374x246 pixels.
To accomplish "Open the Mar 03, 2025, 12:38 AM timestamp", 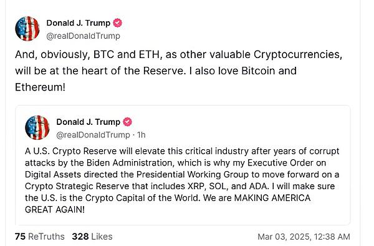I will (304, 237).
